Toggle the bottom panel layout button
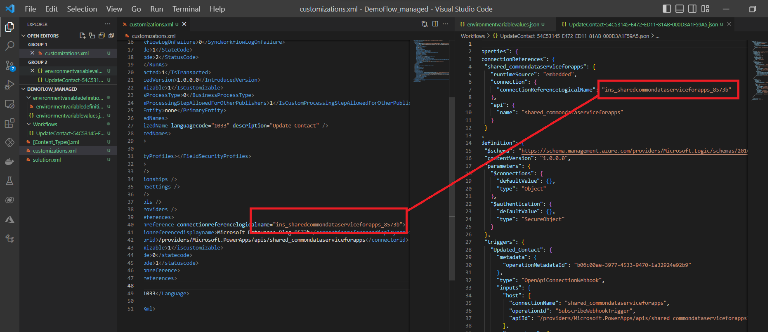Screen dimensions: 779x332 680,9
